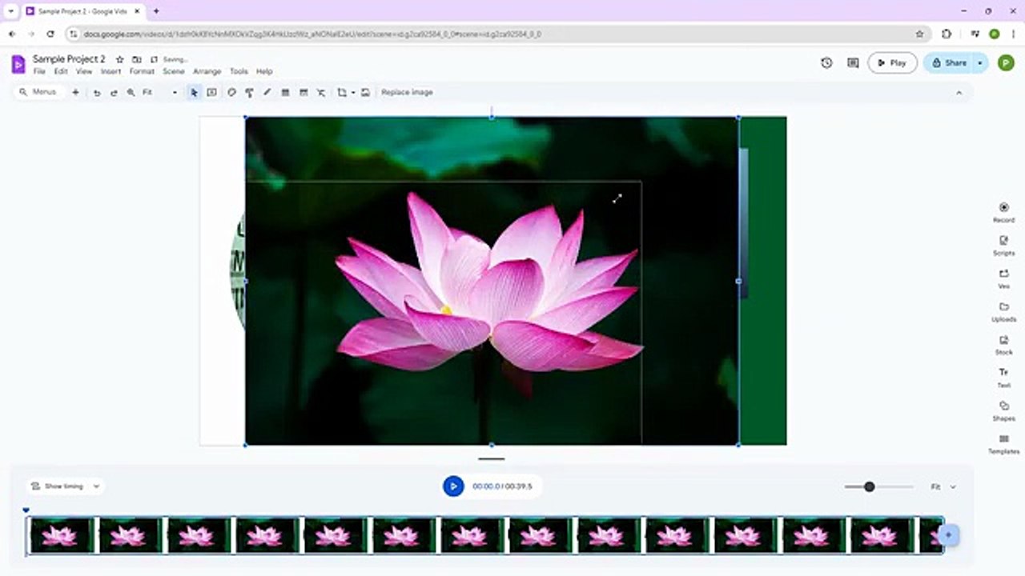Choose the Select arrow tool
This screenshot has height=576, width=1025.
tap(194, 93)
